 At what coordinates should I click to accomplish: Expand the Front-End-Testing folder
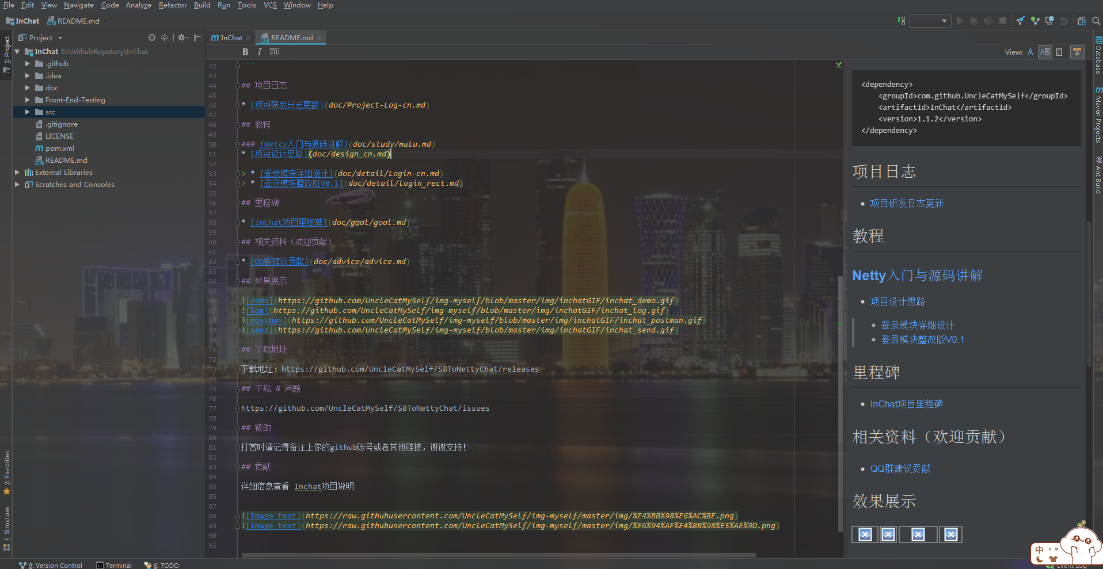[x=27, y=100]
